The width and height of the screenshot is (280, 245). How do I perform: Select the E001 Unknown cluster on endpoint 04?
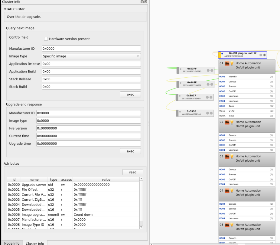247,219
